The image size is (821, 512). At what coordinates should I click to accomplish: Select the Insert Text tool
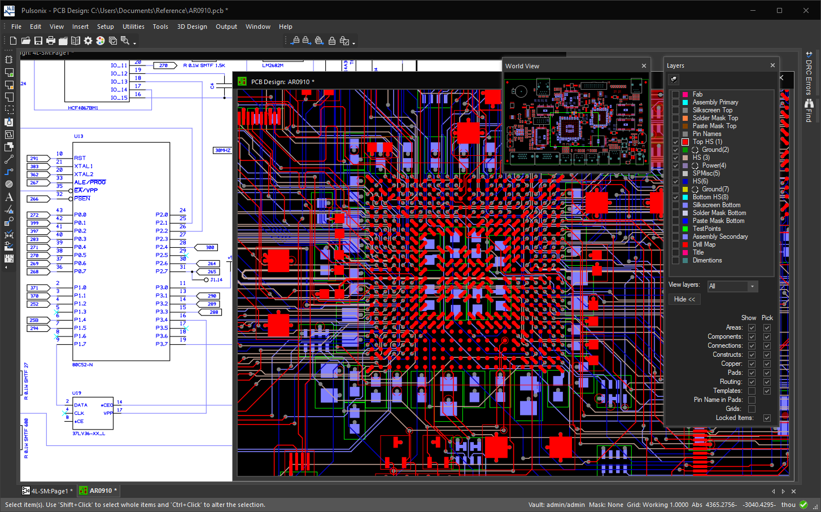[9, 197]
